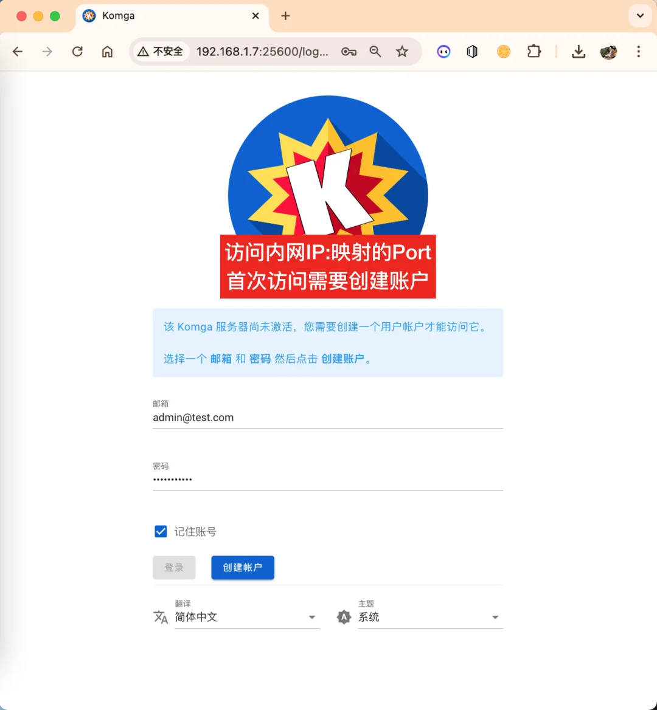Open the saved passwords key icon
The image size is (657, 710).
[349, 52]
